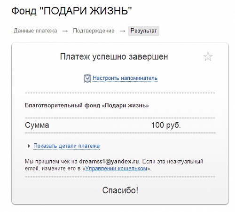Expand payment details with the triangle arrow

29,146
